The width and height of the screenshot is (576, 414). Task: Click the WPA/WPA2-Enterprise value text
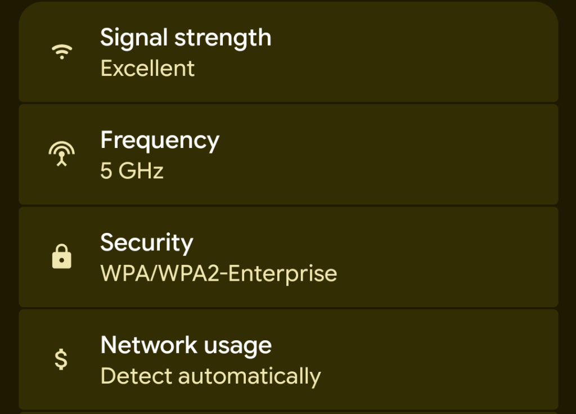218,273
